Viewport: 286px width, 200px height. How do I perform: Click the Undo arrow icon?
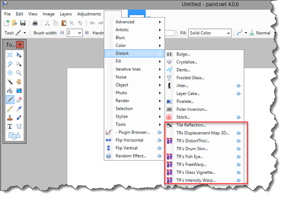(92, 23)
